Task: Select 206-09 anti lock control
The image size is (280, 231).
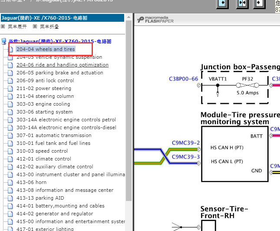Action: click(x=45, y=80)
